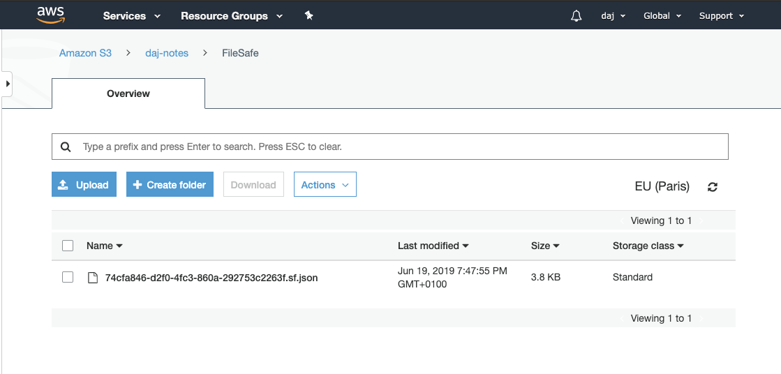Switch to the Overview tab

click(x=128, y=93)
